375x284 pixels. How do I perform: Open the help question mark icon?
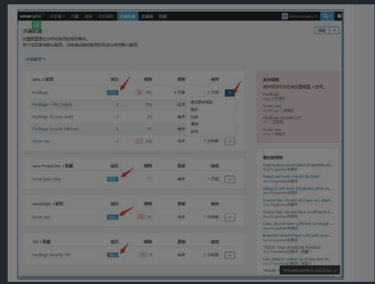click(339, 16)
